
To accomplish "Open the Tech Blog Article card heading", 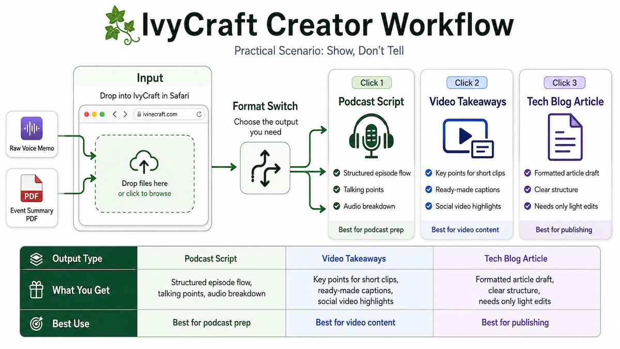I will point(565,101).
